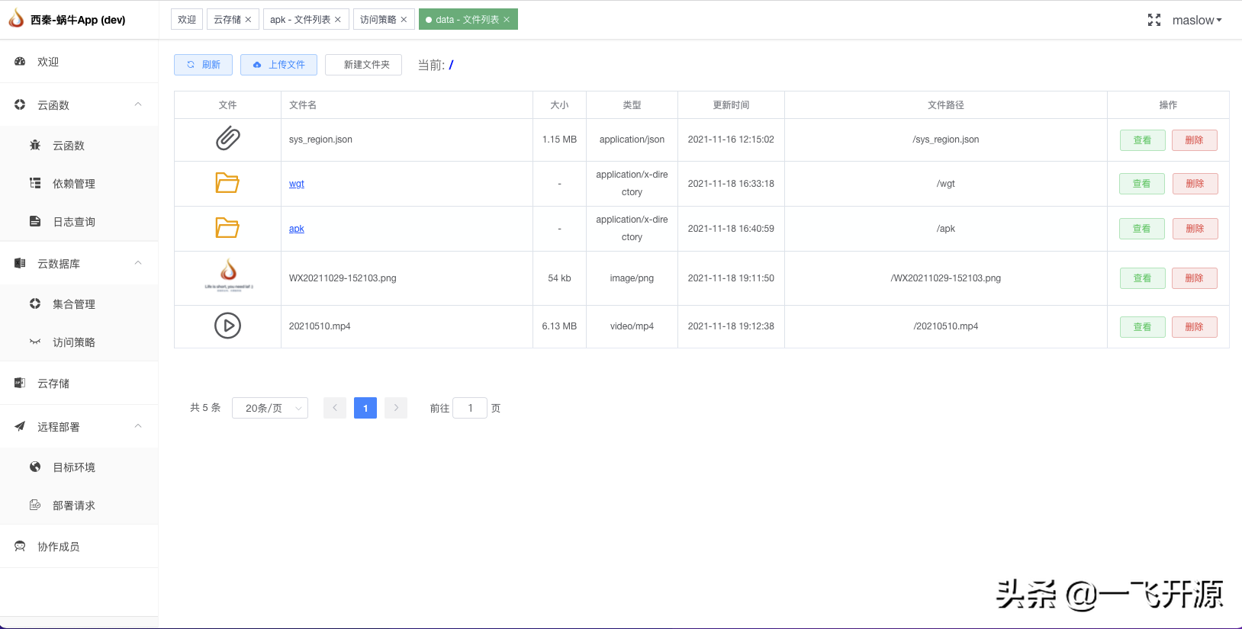Open 集合管理 in sidebar

click(x=79, y=303)
